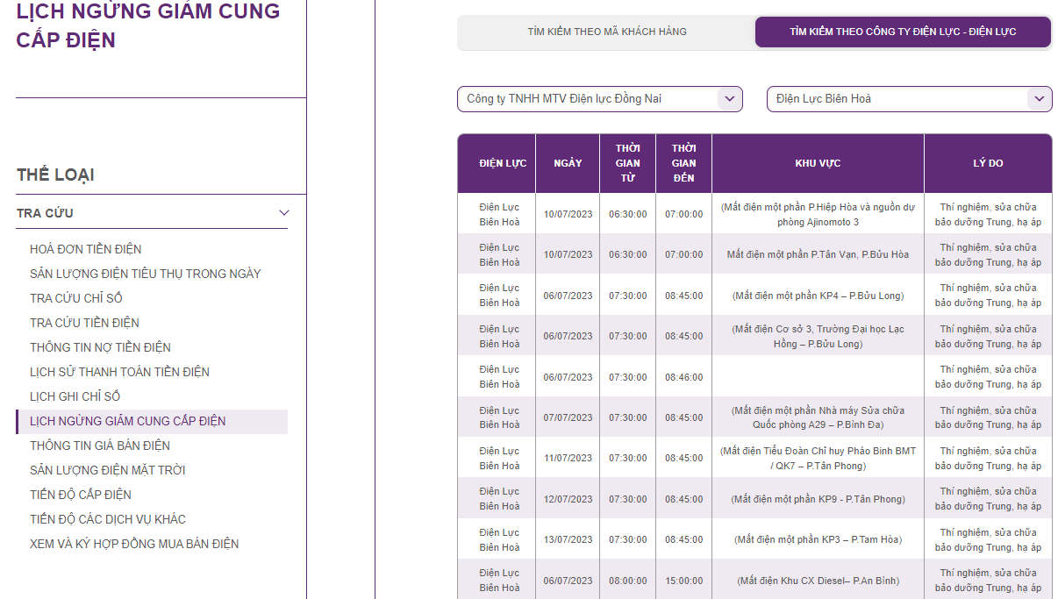This screenshot has width=1058, height=599.
Task: Open the Công ty TNHH MTV Điện lực Đồng Nai dropdown
Action: (x=600, y=99)
